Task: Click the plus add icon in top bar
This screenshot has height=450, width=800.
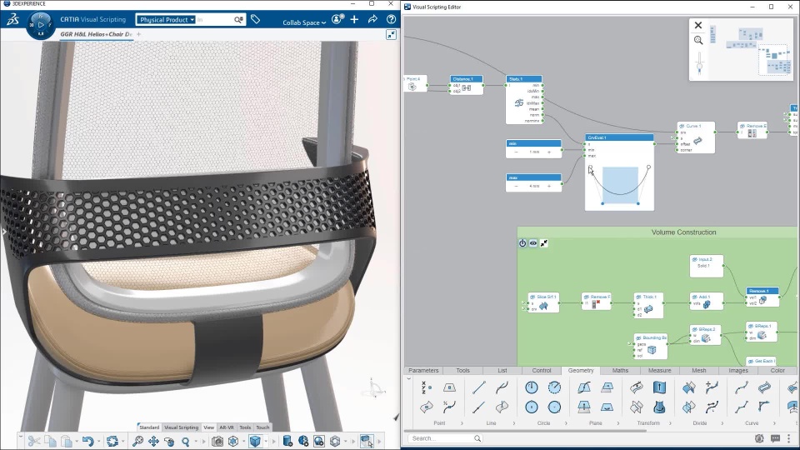Action: tap(355, 19)
